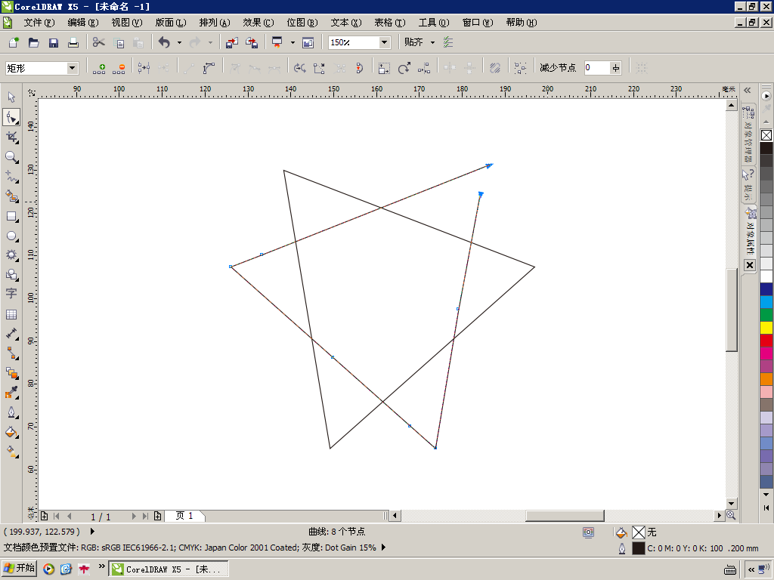Click the keyboard icon in system tray
The image size is (774, 580).
click(730, 569)
